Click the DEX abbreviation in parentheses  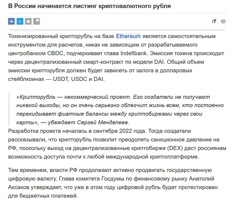pyautogui.click(x=175, y=148)
